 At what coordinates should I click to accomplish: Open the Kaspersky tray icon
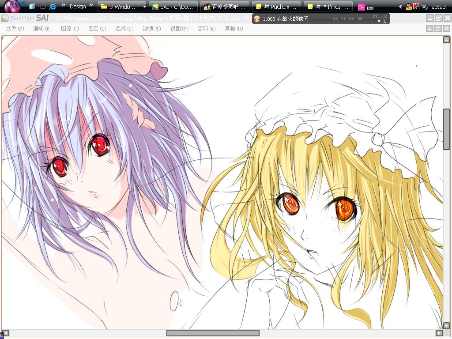[x=416, y=7]
